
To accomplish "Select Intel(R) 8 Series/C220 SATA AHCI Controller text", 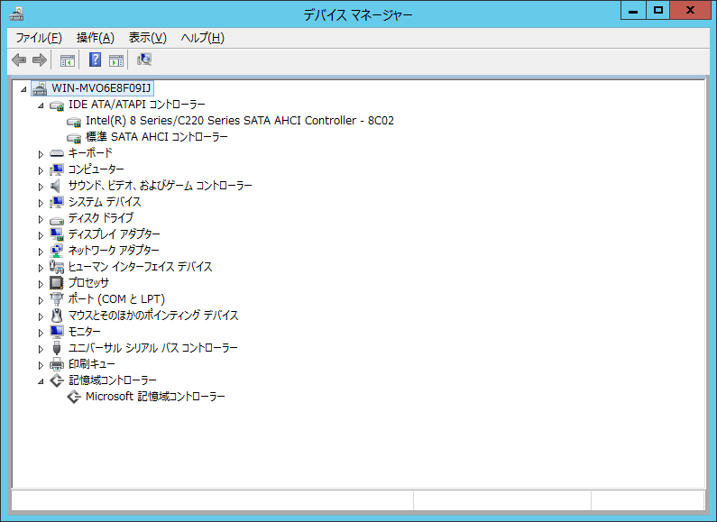I will click(x=240, y=121).
